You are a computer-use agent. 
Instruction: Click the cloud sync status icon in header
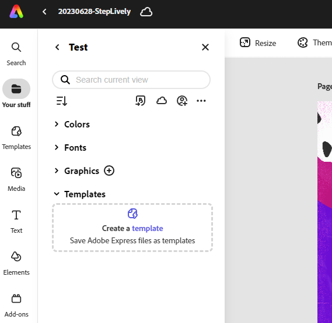(146, 12)
